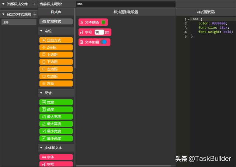Image resolution: width=236 pixels, height=167 pixels.
Task: Click line number 5 in source code
Action: click(x=185, y=36)
